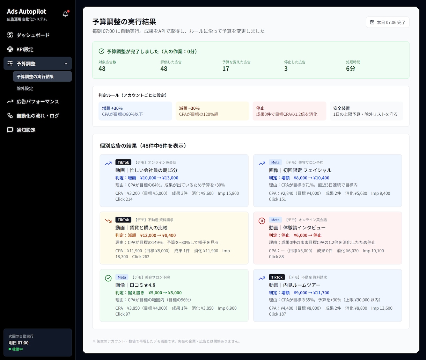Click calendar icon beside 本日 07:06 完了
The image size is (426, 360).
[372, 22]
